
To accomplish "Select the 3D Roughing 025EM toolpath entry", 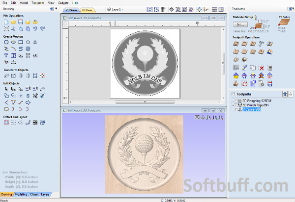I will (257, 101).
